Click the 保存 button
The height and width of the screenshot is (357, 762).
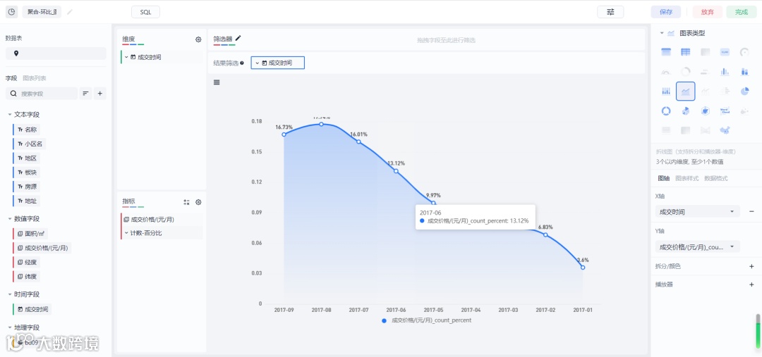click(x=665, y=12)
